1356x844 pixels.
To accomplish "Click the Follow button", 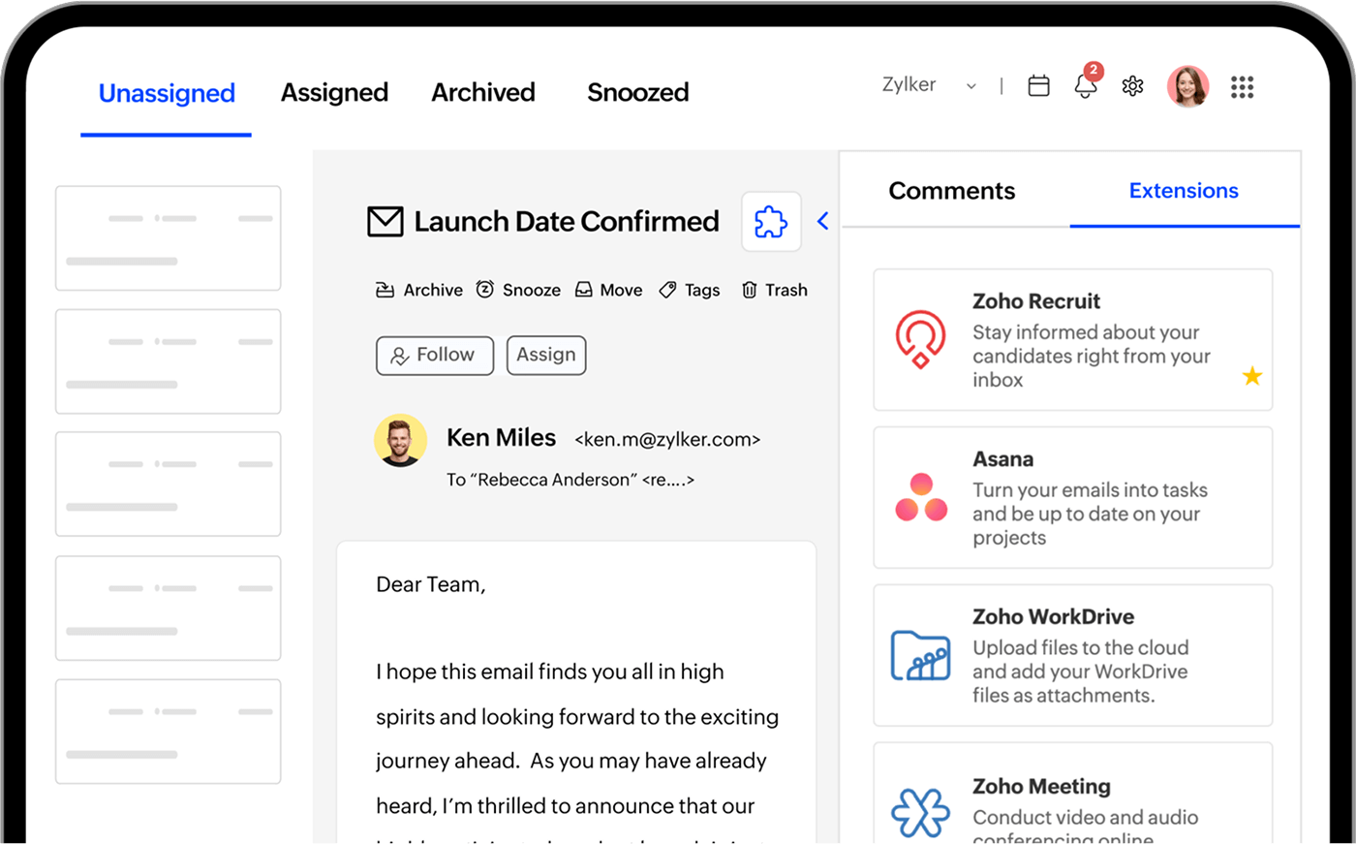I will [435, 356].
